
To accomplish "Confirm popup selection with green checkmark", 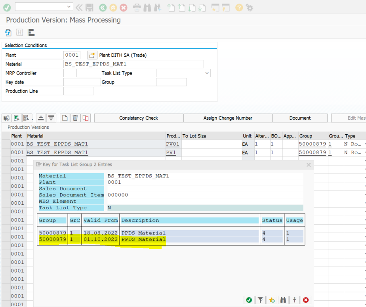I will (x=249, y=300).
